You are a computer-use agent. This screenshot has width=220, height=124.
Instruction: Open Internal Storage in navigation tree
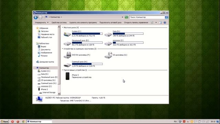[47, 92]
